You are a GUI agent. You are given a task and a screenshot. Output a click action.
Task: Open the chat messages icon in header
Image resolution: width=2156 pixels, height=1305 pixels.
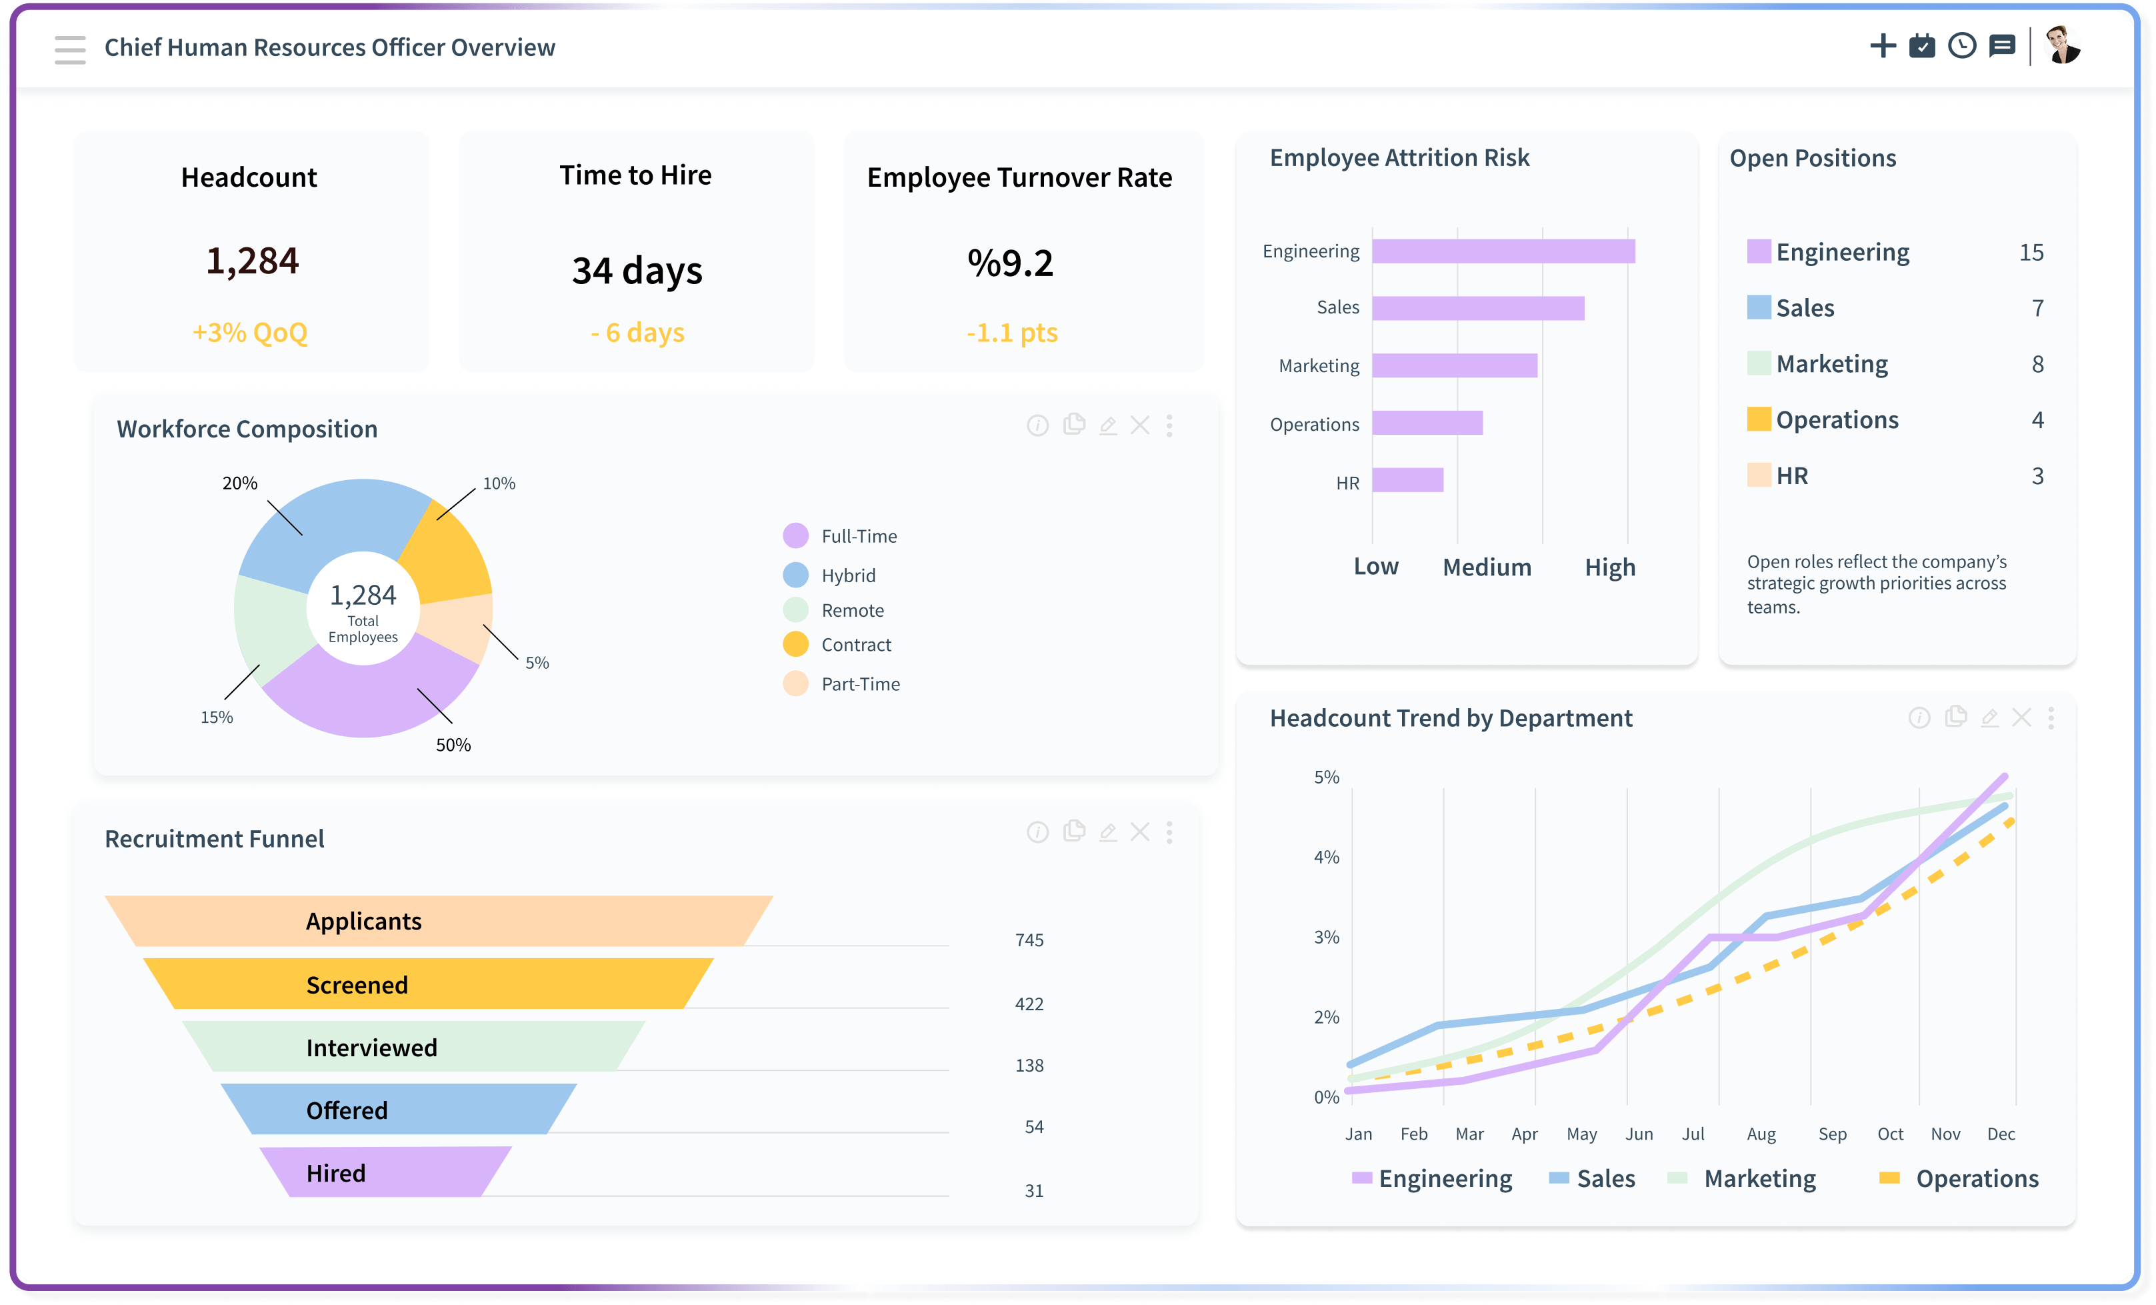pyautogui.click(x=2002, y=45)
